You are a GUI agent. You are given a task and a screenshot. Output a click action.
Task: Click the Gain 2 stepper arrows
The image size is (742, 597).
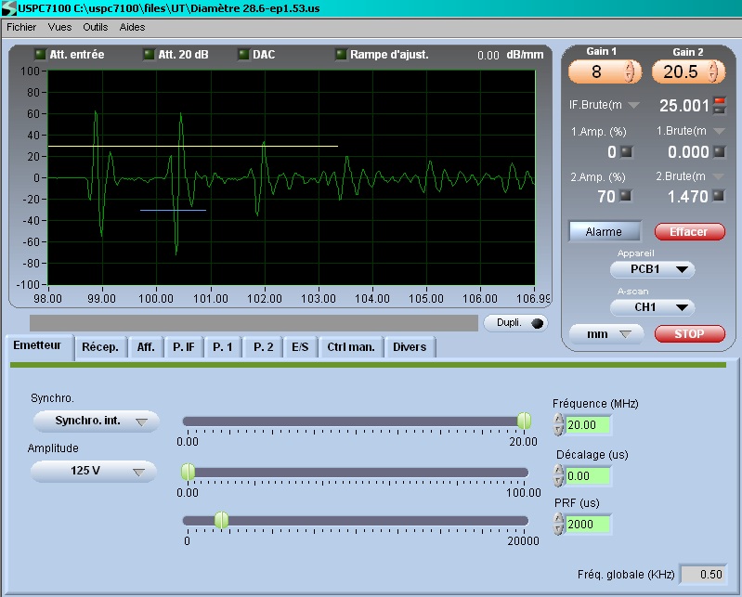click(713, 71)
